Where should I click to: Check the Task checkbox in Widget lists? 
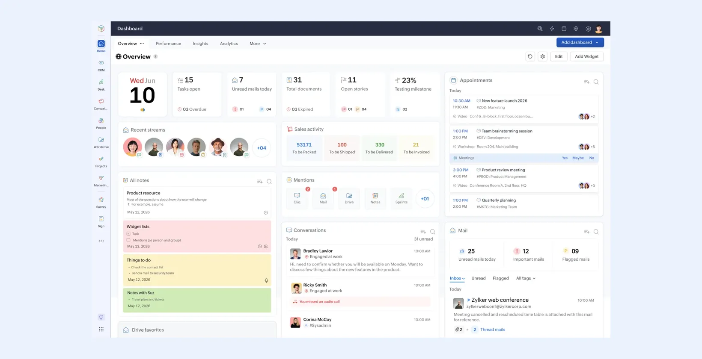tap(128, 234)
